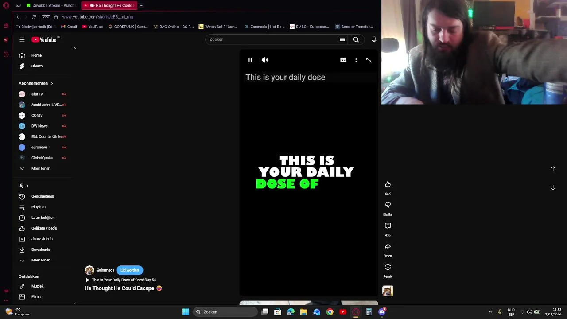Image resolution: width=567 pixels, height=319 pixels.
Task: Mute the Shorts video volume
Action: point(265,60)
